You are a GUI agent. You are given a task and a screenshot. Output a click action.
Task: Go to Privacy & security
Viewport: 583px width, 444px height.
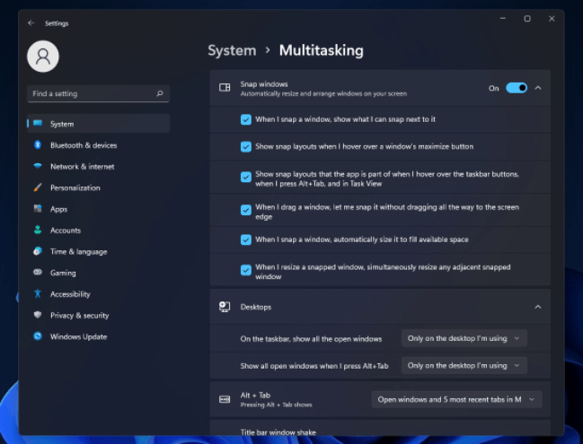pyautogui.click(x=99, y=316)
